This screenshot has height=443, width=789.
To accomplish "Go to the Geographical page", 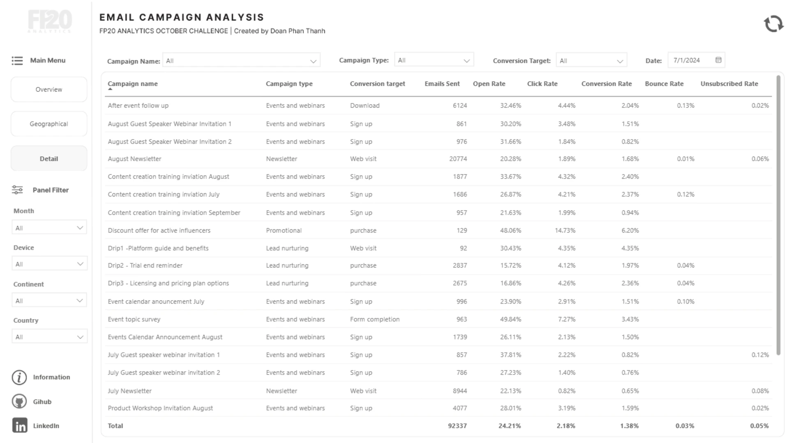I will tap(49, 124).
